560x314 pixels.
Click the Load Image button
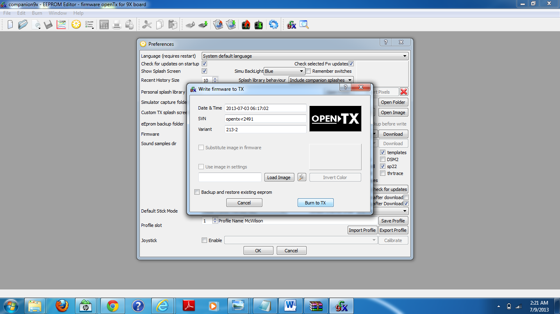coord(279,177)
